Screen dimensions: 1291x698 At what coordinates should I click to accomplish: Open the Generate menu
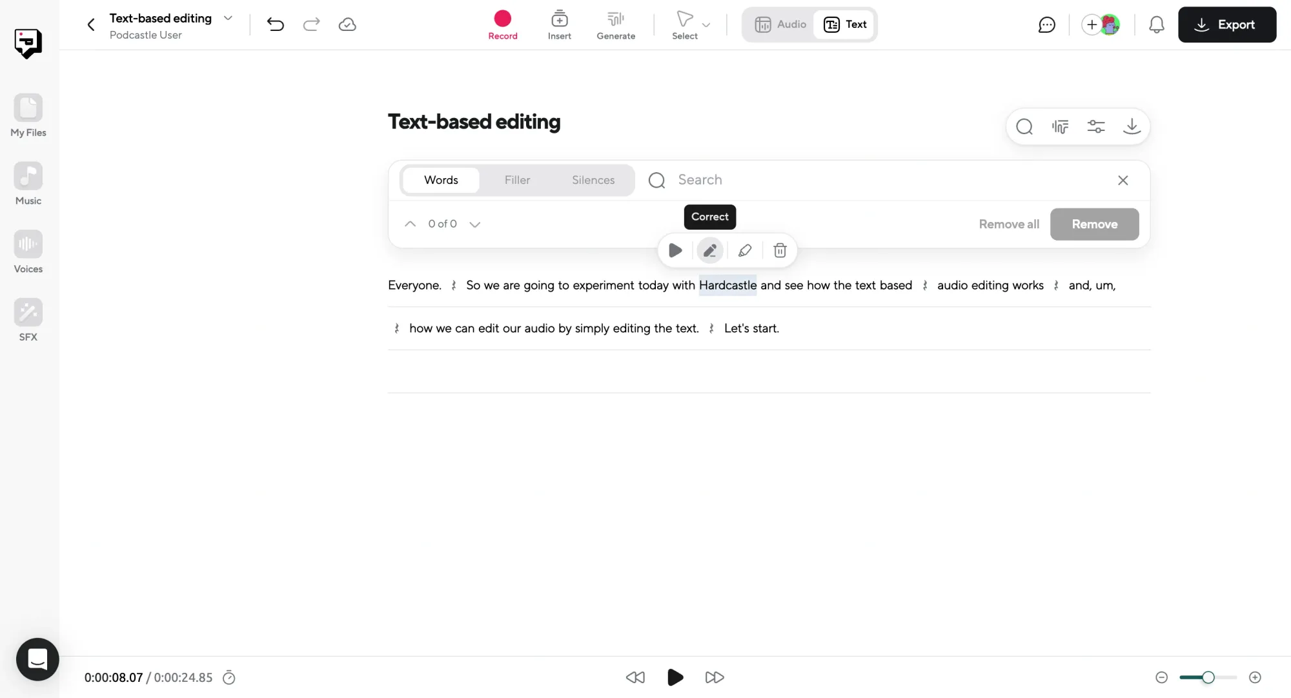615,25
